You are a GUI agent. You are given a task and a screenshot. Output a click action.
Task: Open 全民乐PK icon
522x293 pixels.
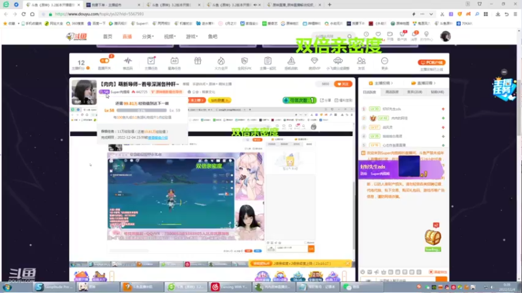(244, 63)
